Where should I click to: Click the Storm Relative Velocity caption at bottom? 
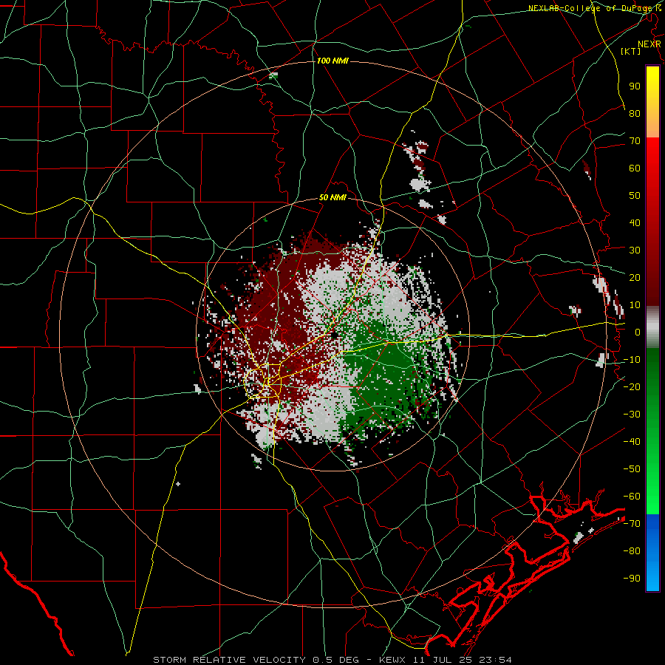click(332, 660)
